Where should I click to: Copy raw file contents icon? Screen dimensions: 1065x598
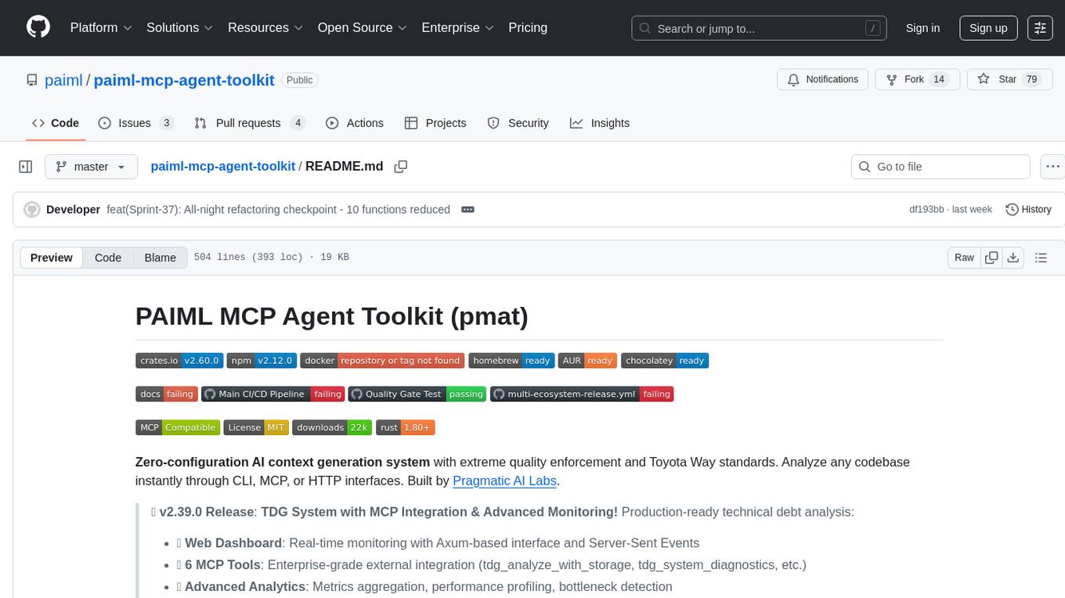(x=991, y=258)
